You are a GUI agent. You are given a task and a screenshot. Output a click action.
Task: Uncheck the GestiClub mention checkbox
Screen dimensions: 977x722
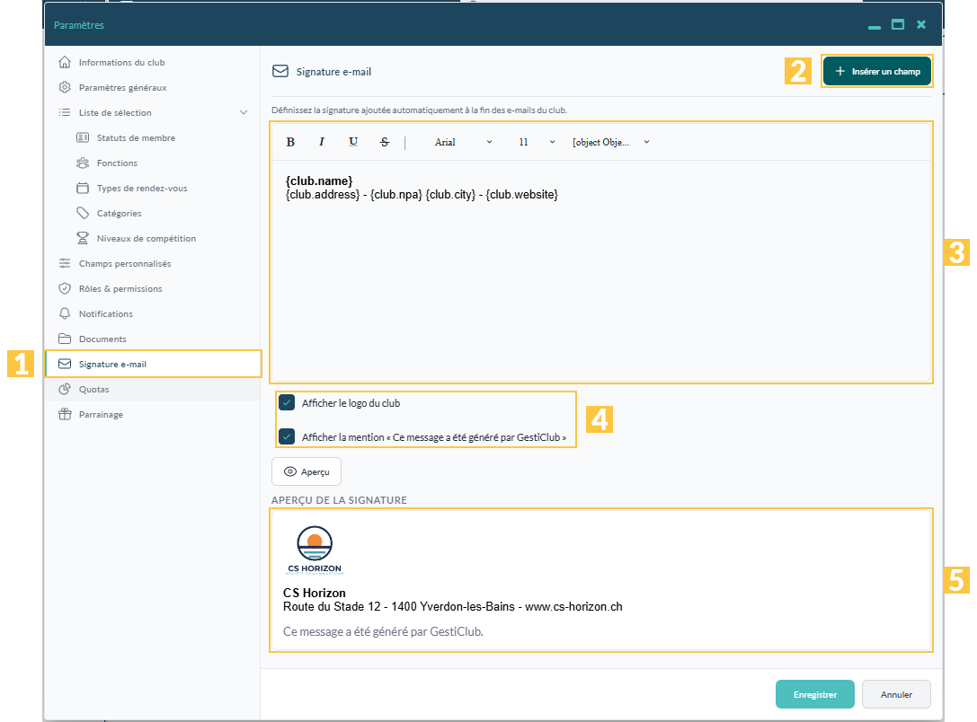[287, 437]
